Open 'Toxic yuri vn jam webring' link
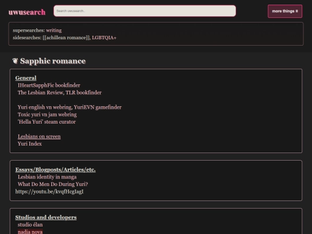Viewport: 312px width, 234px height. click(47, 114)
